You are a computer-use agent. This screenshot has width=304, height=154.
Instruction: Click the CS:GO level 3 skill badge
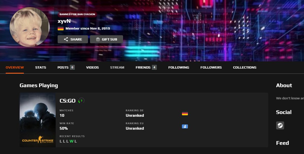[81, 101]
